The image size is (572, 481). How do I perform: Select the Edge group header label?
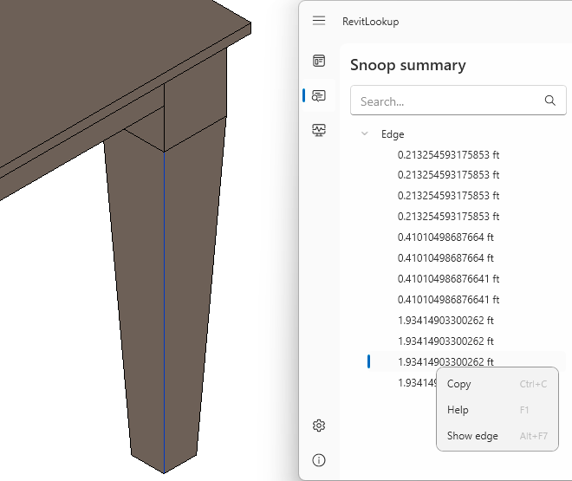(x=393, y=134)
